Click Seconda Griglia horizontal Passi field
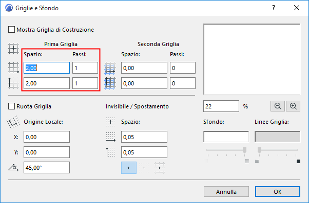The width and height of the screenshot is (309, 203). click(183, 68)
